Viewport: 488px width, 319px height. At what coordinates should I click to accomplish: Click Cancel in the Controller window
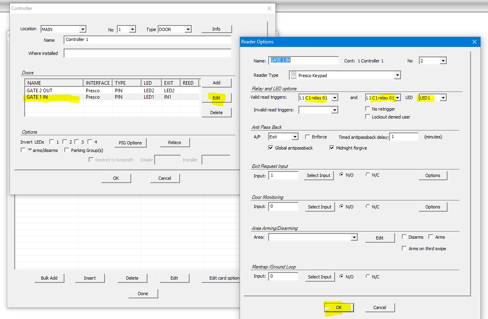(x=165, y=178)
